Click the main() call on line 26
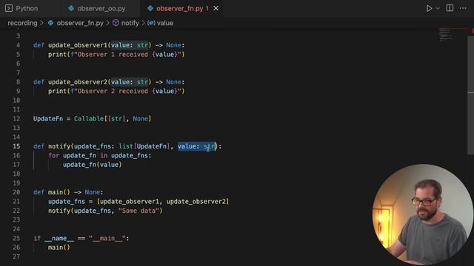 [x=59, y=248]
